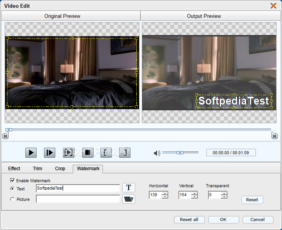Image resolution: width=282 pixels, height=230 pixels.
Task: Switch to the Crop tab
Action: click(60, 169)
